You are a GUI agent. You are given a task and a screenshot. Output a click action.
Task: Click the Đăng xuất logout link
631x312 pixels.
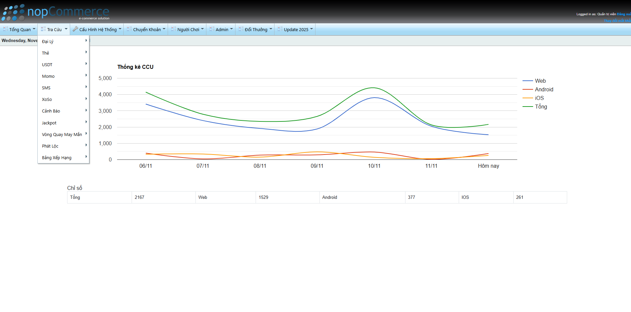(x=624, y=14)
